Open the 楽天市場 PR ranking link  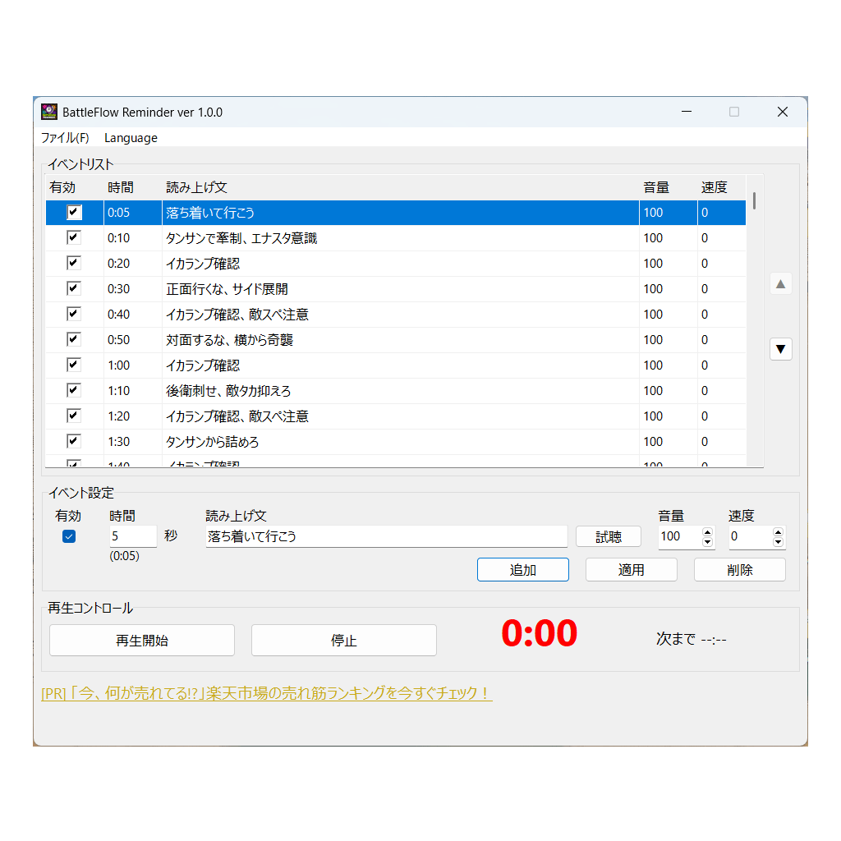point(267,693)
